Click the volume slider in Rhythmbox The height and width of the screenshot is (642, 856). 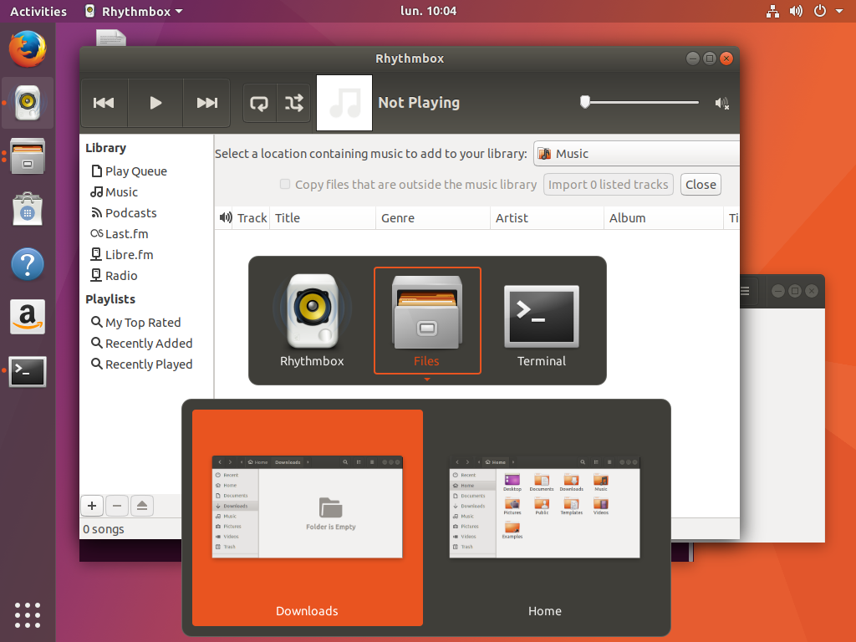pos(641,102)
